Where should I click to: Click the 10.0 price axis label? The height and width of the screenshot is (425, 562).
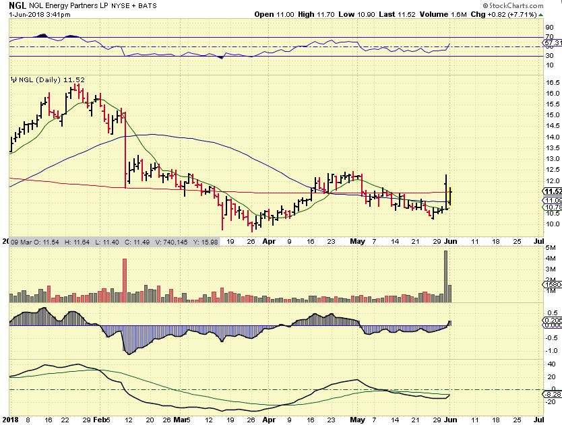click(553, 224)
